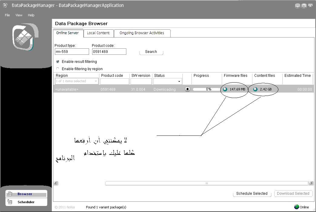This screenshot has height=212, width=316.
Task: Click the SW version column header
Action: (x=141, y=75)
